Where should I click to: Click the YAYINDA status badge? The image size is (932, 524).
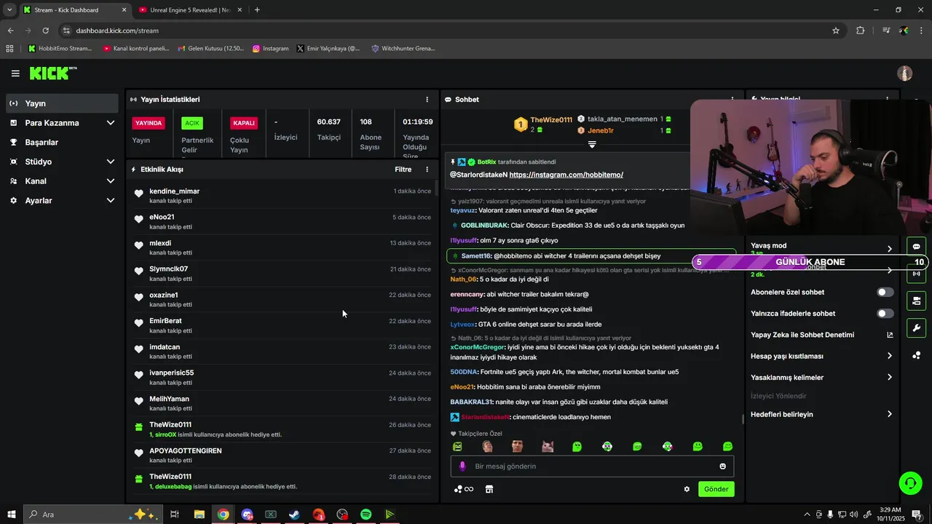click(x=149, y=123)
